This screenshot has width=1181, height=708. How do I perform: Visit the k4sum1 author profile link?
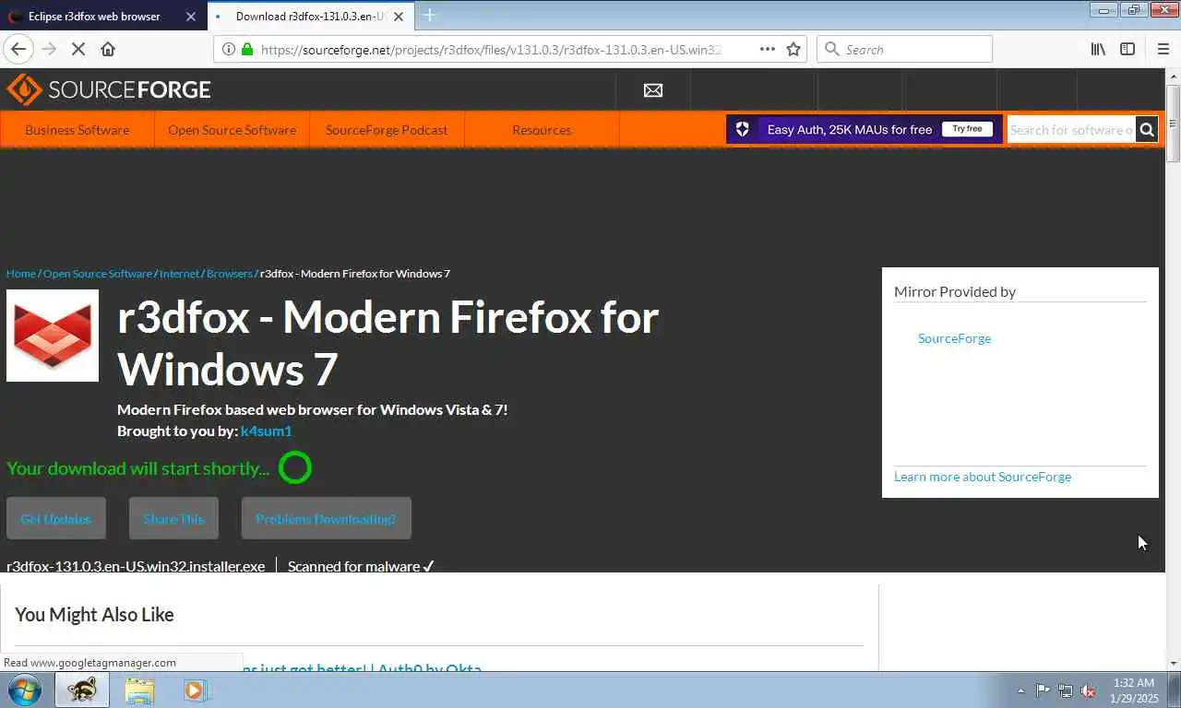[266, 431]
